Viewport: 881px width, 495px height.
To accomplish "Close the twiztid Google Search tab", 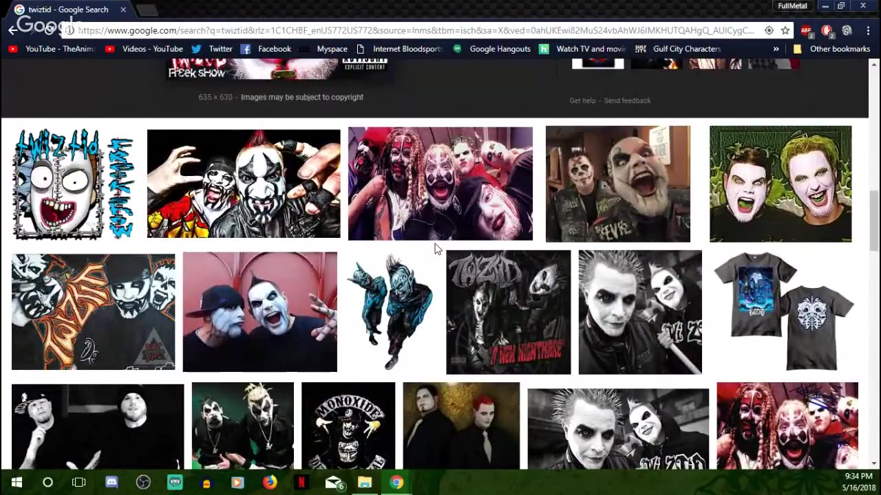I will [x=124, y=10].
